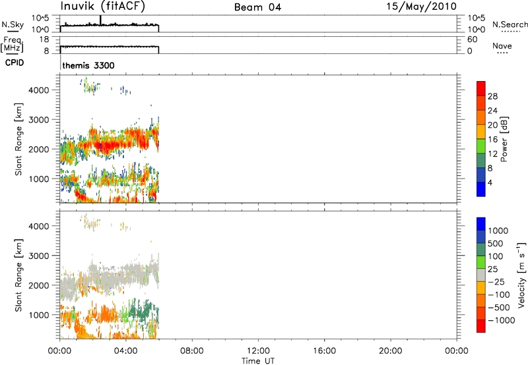This screenshot has width=528, height=365.
Task: Click the '18' label on the frequency axis
Action: pos(44,40)
